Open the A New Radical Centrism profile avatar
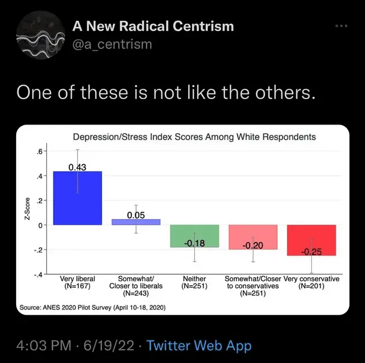The image size is (365, 363). (38, 36)
